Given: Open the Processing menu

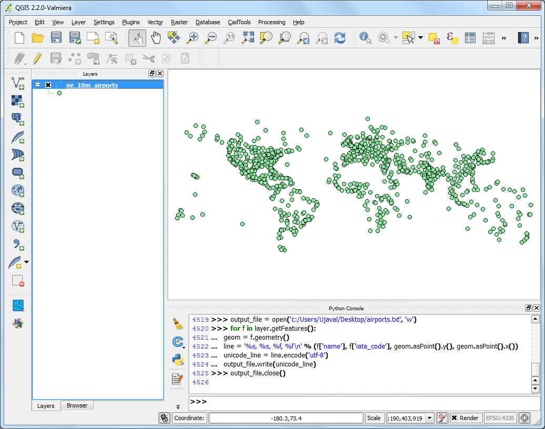Looking at the screenshot, I should pyautogui.click(x=271, y=22).
